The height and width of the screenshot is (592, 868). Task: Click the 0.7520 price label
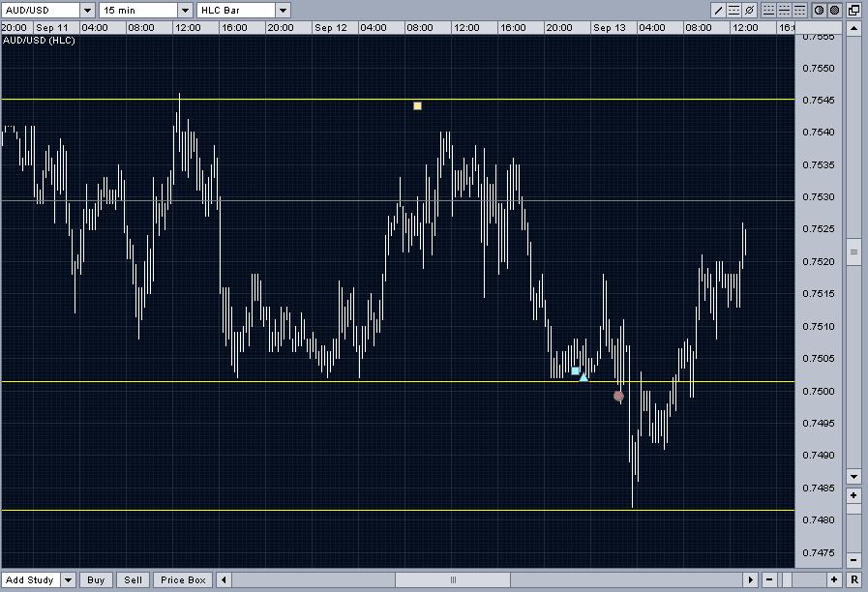tap(819, 262)
